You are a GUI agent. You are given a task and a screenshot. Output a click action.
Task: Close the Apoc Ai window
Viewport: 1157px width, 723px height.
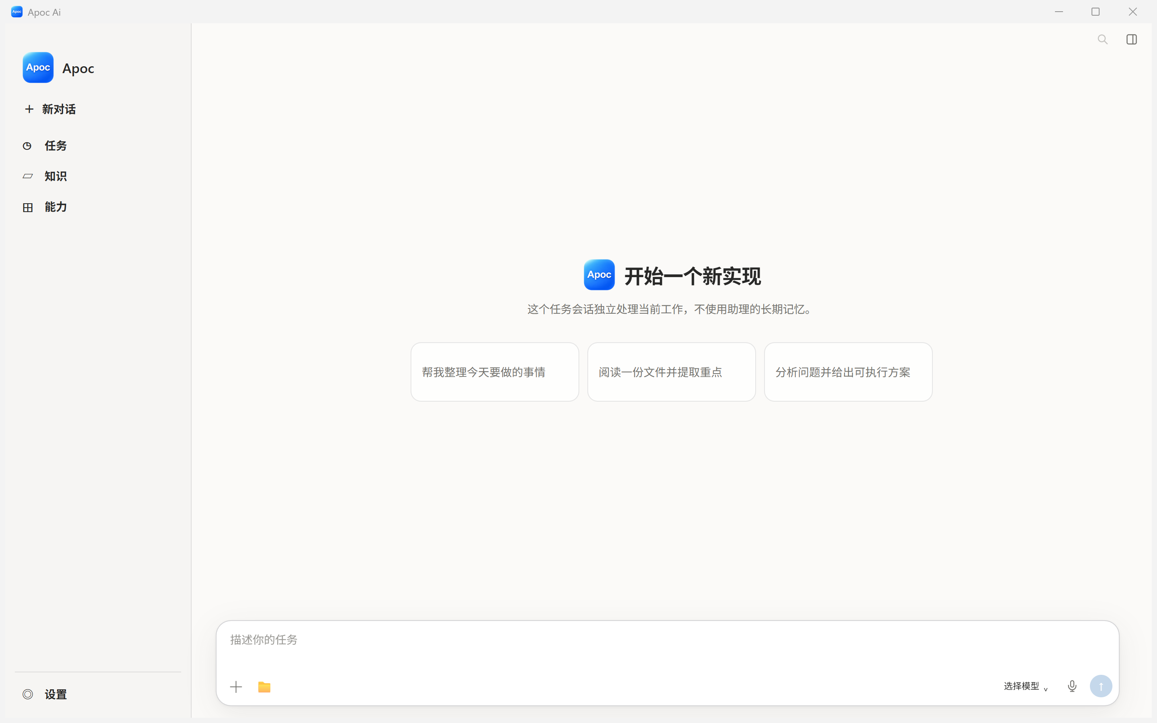click(1132, 12)
